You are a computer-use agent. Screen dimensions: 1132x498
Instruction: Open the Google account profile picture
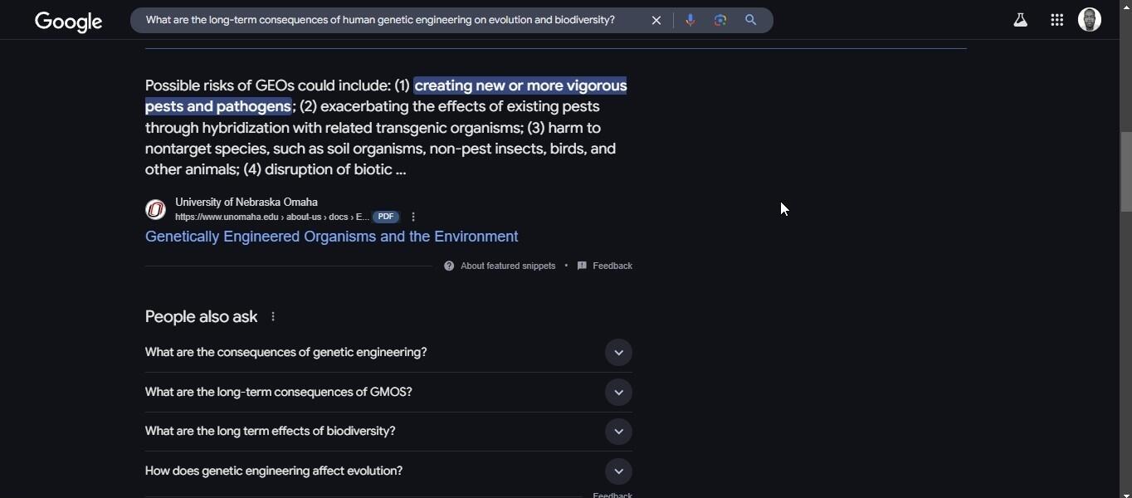click(1090, 19)
